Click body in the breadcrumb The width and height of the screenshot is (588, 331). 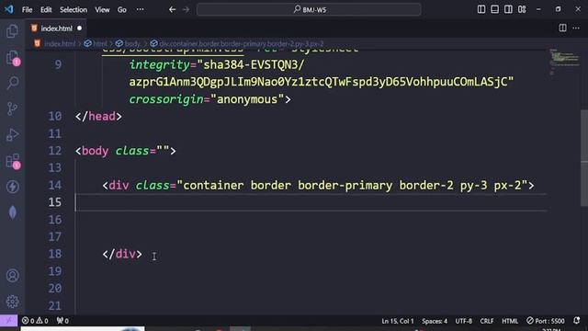132,44
